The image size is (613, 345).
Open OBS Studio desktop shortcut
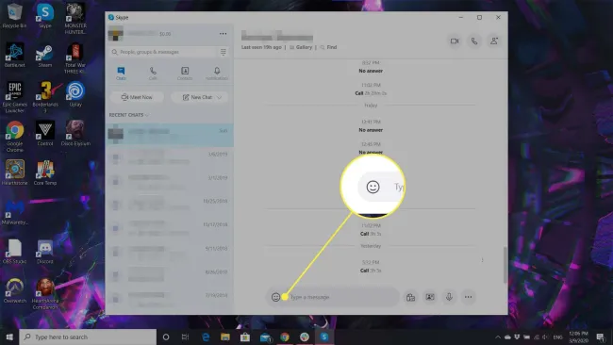pos(14,252)
